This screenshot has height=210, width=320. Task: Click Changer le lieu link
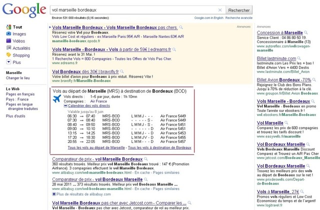point(18,78)
